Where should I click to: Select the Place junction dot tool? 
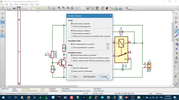click(176, 53)
